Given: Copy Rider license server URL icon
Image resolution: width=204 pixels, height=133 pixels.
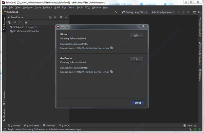Looking at the screenshot, I should point(112,48).
